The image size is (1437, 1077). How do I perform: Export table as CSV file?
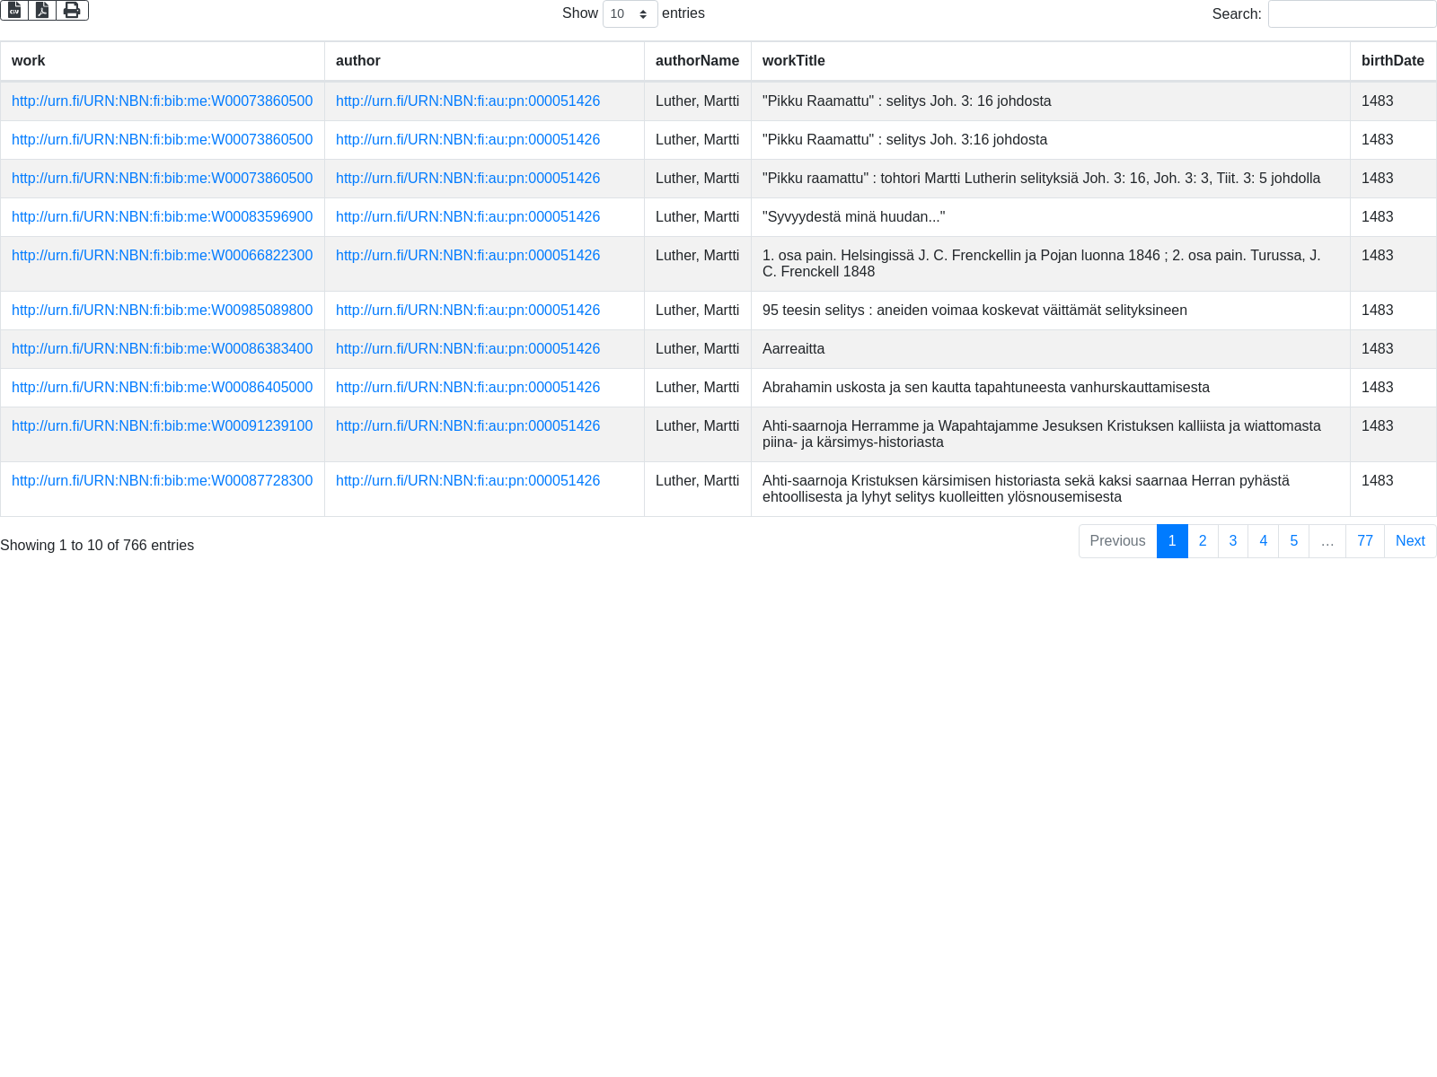(x=14, y=10)
